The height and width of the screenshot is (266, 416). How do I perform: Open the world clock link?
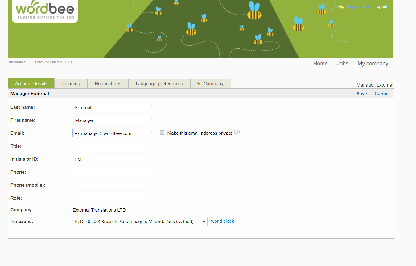click(222, 221)
